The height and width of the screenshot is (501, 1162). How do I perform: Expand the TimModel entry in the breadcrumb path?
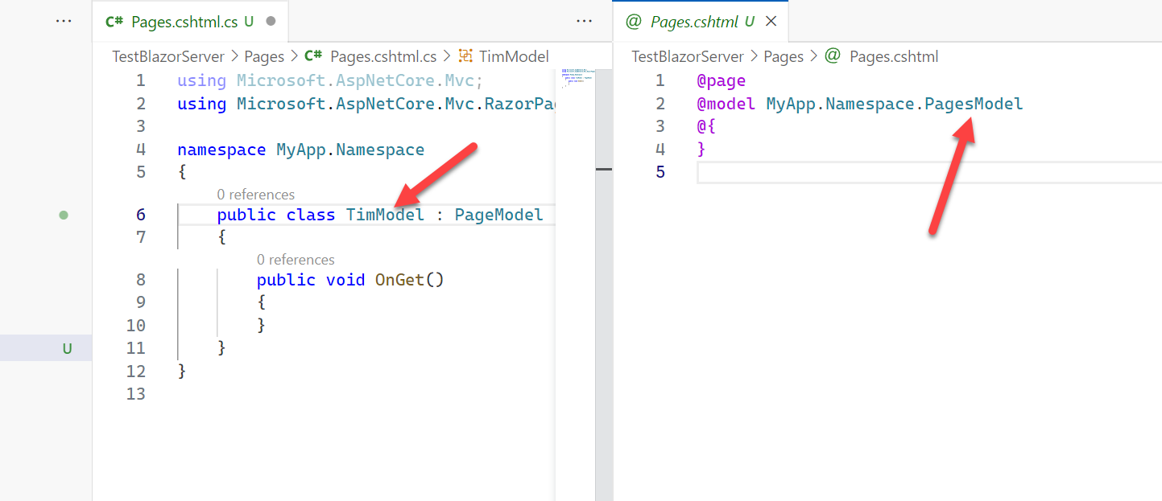pyautogui.click(x=513, y=56)
